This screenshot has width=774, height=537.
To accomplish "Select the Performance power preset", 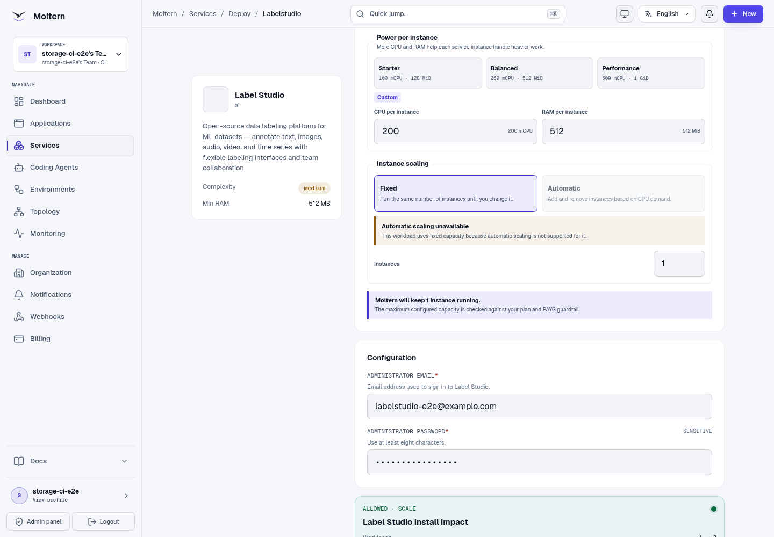I will click(651, 73).
